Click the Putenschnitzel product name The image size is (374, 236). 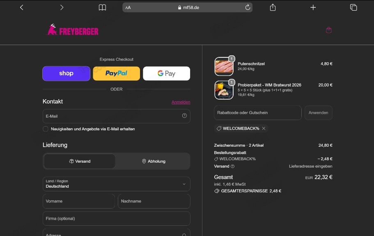pyautogui.click(x=251, y=64)
